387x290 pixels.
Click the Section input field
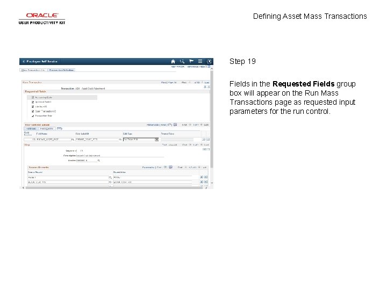[x=87, y=161]
